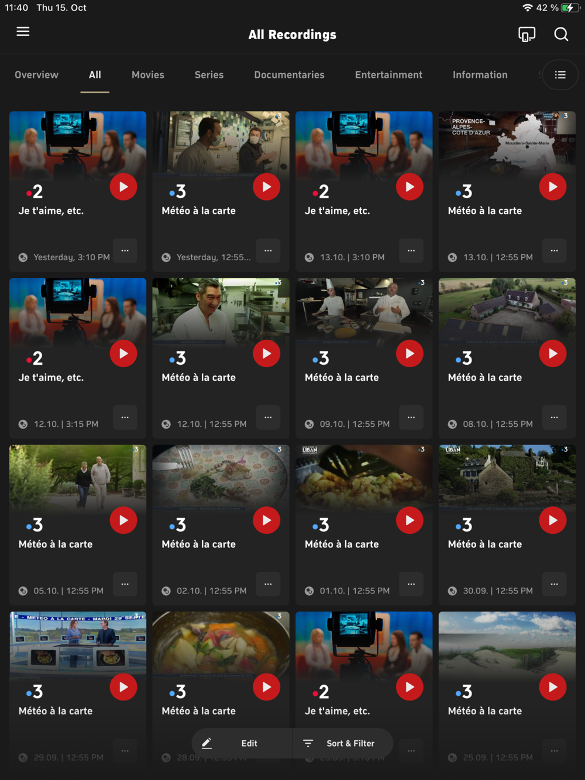Open more options for 12.10. 3:15 PM recording
This screenshot has width=585, height=780.
click(x=125, y=417)
